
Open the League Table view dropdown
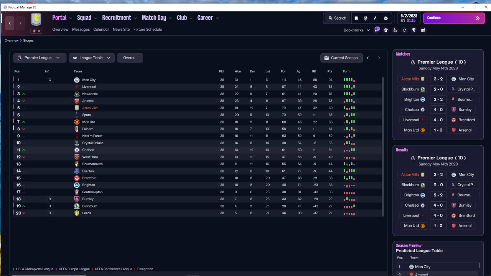click(92, 58)
